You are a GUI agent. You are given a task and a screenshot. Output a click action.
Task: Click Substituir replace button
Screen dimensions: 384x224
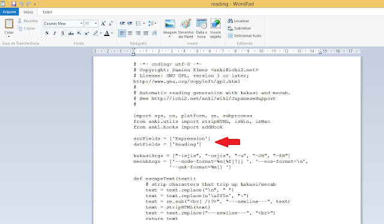point(239,28)
